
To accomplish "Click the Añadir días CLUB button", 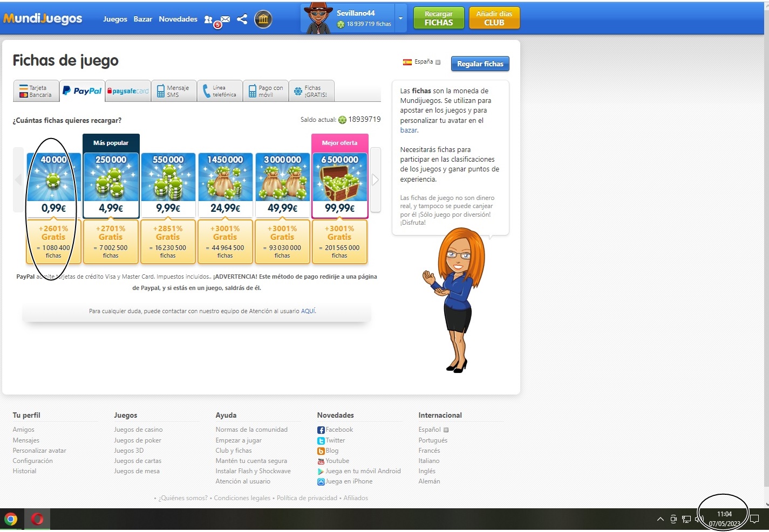I will coord(494,18).
